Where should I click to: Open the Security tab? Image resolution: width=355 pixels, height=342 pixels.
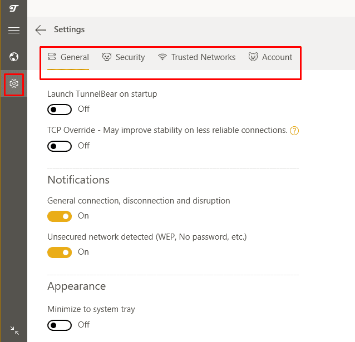coord(124,57)
